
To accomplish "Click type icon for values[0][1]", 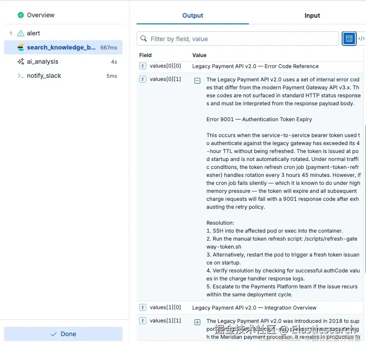I will point(143,79).
